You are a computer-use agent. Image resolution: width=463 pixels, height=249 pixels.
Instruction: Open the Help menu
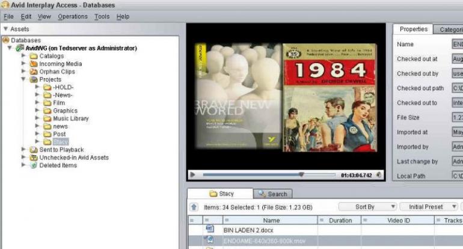point(123,17)
